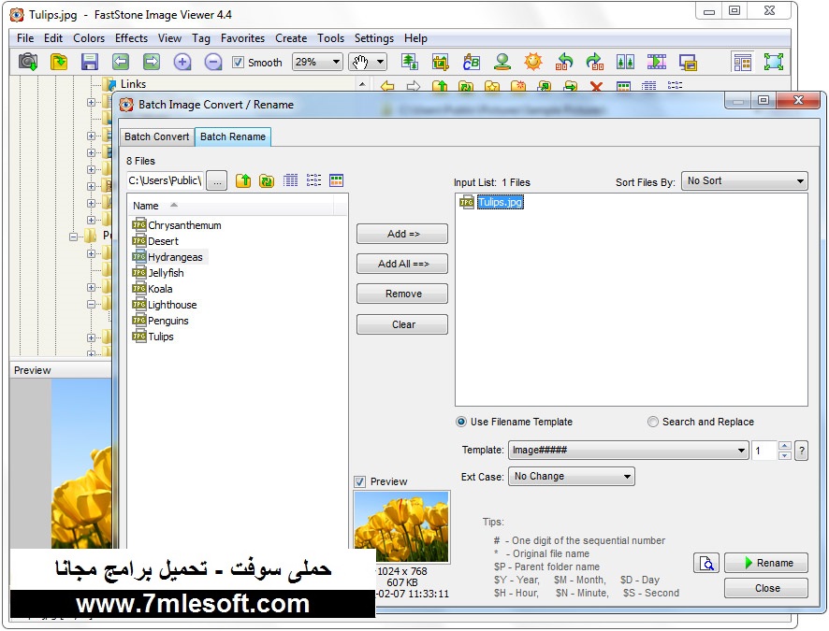Click the start number stepper arrows
The width and height of the screenshot is (829, 631).
[785, 450]
